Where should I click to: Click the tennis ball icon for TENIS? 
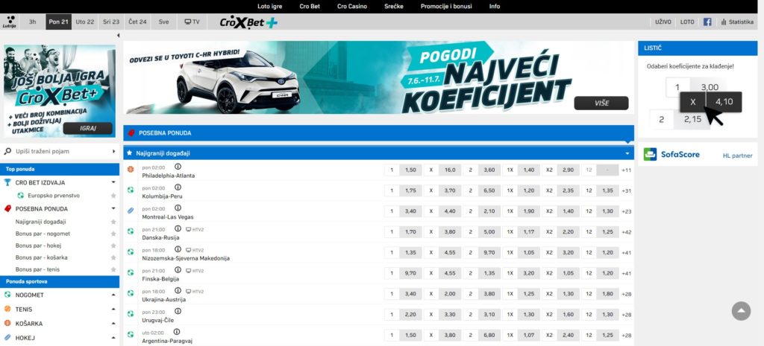coord(7,309)
